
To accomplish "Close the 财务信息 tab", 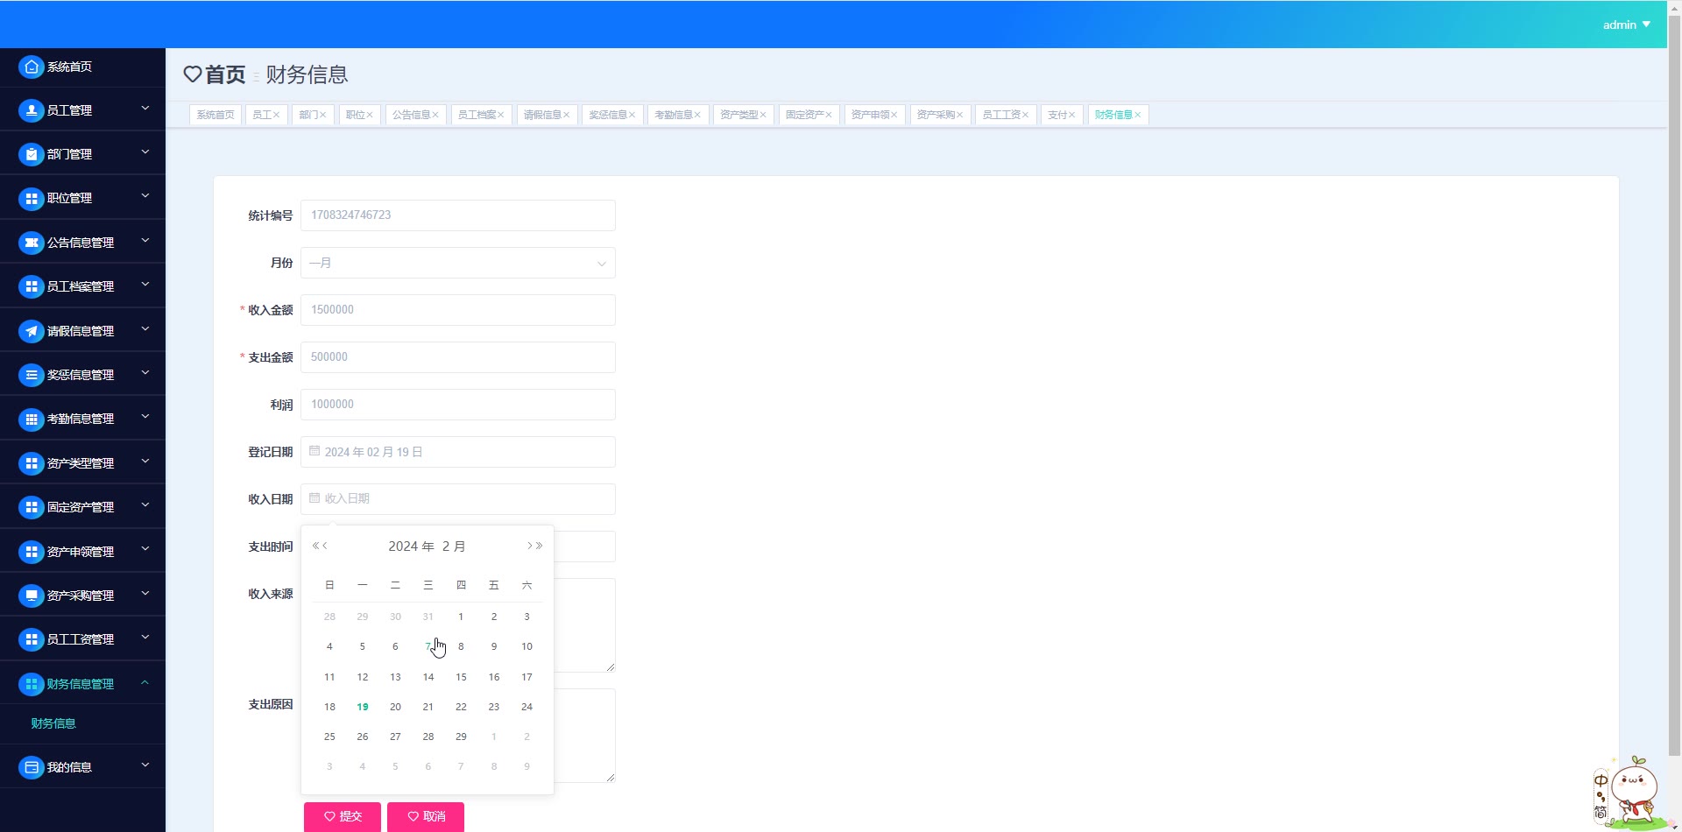I will point(1138,115).
